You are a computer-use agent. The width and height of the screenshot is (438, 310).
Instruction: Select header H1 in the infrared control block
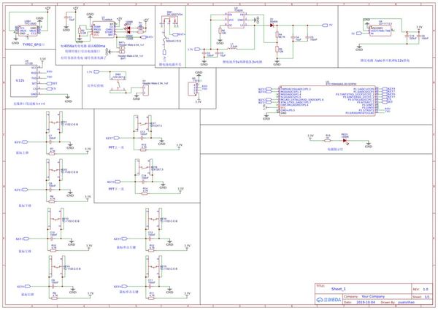tap(145, 90)
